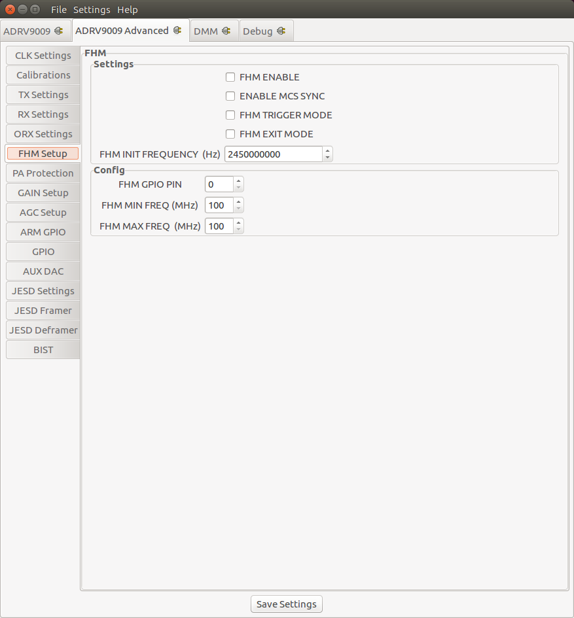Open the JESD Framer section
574x618 pixels.
pos(42,311)
